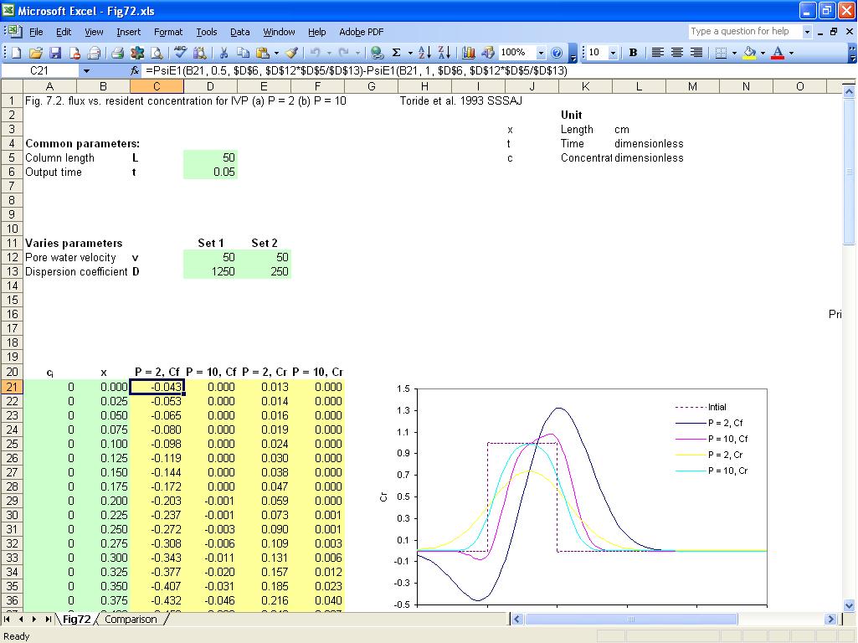This screenshot has width=858, height=643.
Task: Enable center alignment
Action: coord(677,53)
